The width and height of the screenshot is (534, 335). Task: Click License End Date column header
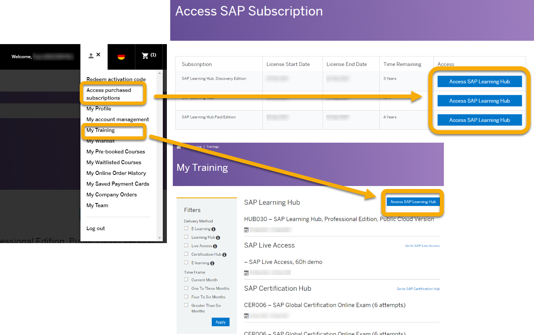(346, 64)
